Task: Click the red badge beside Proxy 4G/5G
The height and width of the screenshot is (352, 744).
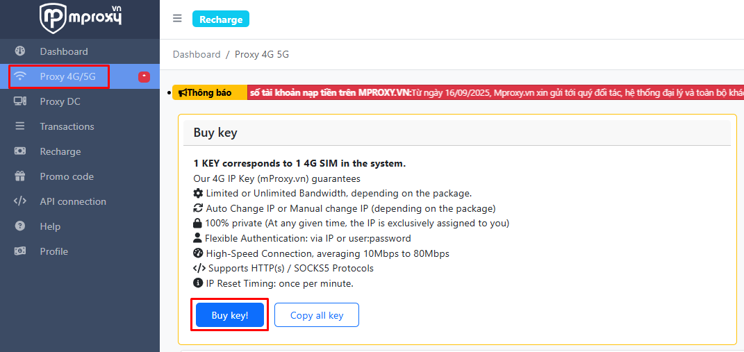Action: (144, 76)
